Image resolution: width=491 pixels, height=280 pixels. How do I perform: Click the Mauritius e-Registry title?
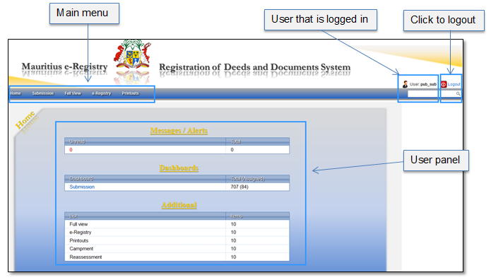pos(64,66)
